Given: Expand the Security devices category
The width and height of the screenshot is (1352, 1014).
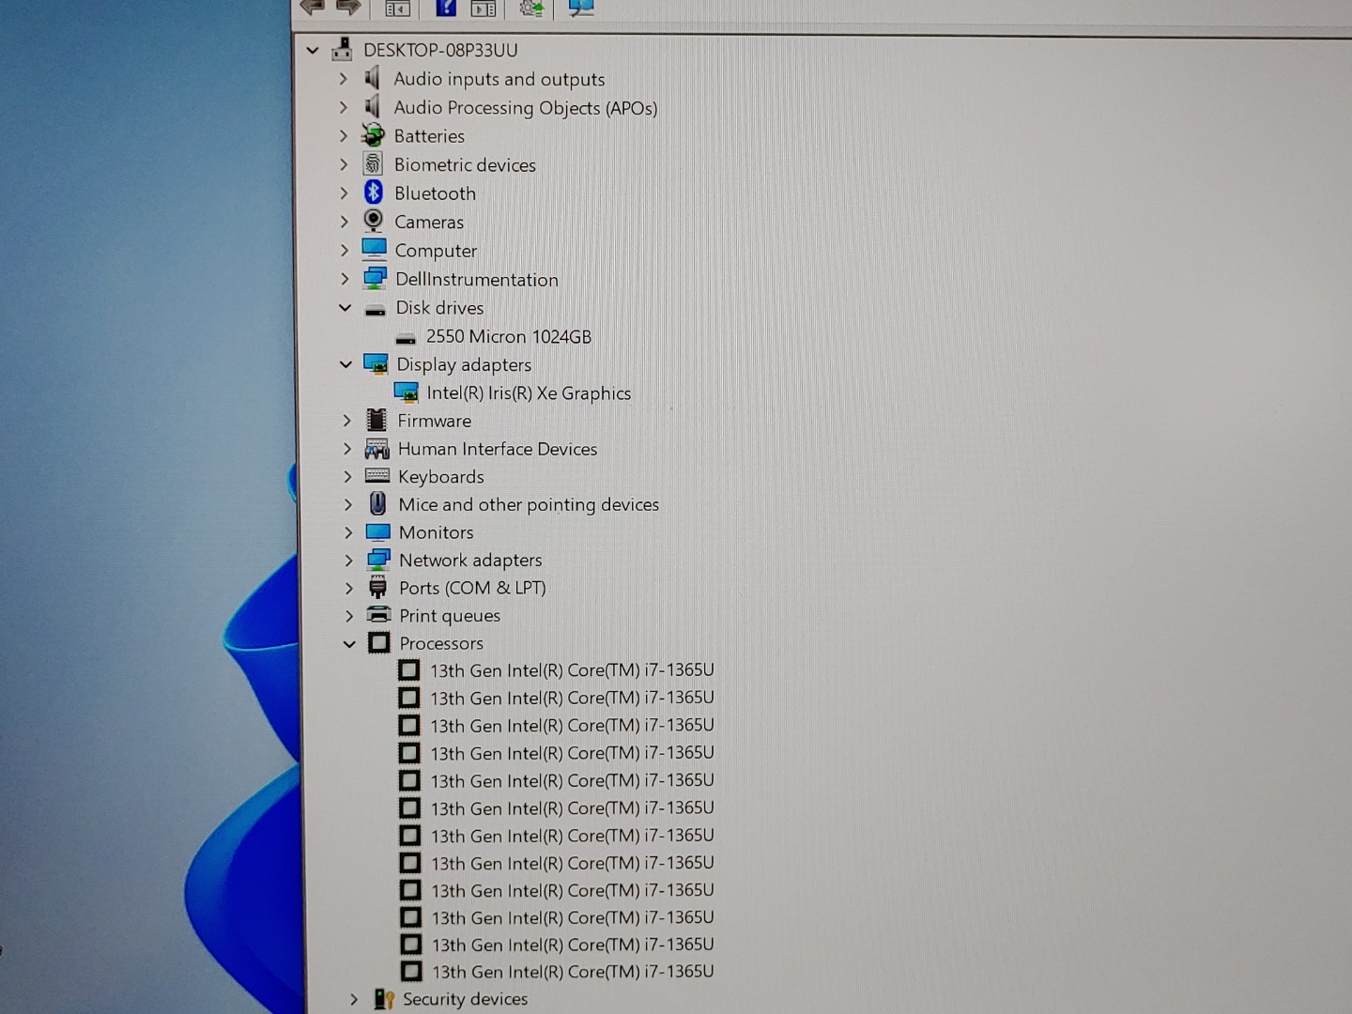Looking at the screenshot, I should (353, 999).
